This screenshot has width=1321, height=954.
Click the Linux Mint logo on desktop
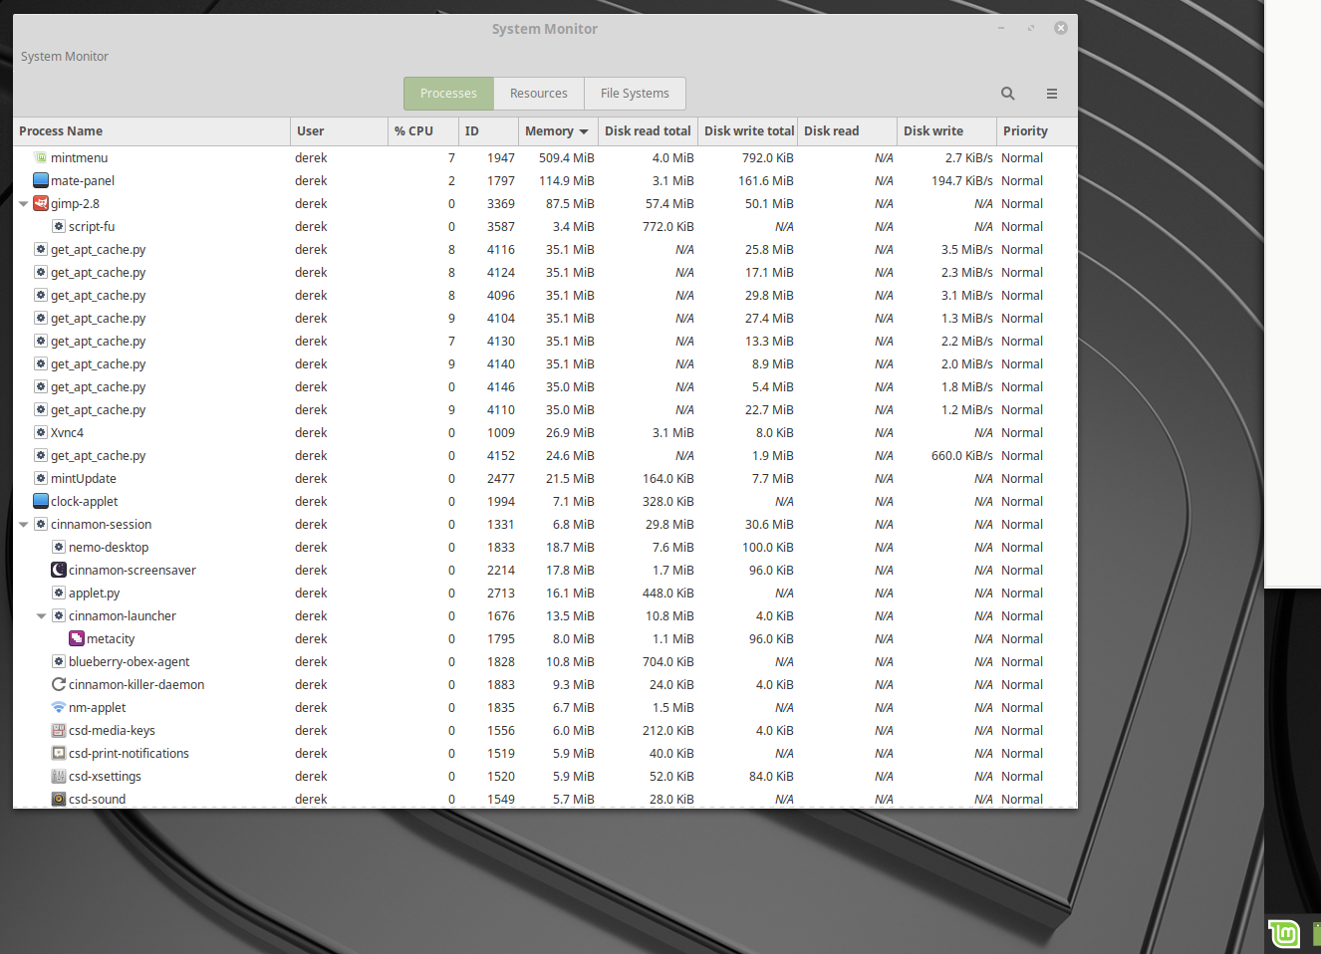pyautogui.click(x=1284, y=934)
